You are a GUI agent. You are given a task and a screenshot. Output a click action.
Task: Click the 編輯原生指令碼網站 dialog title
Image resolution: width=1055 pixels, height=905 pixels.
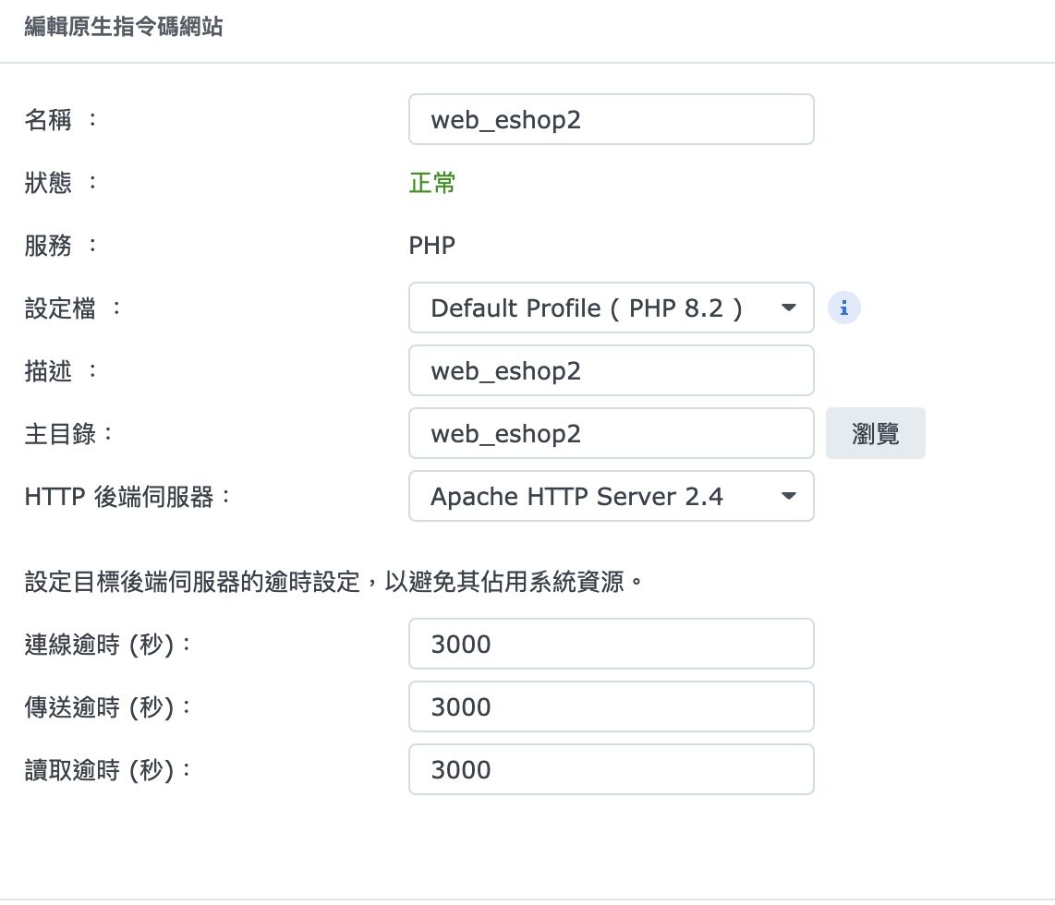tap(123, 27)
